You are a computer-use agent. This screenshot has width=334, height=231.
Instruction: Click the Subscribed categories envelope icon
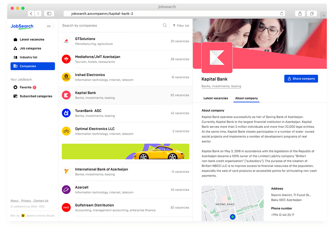[15, 96]
